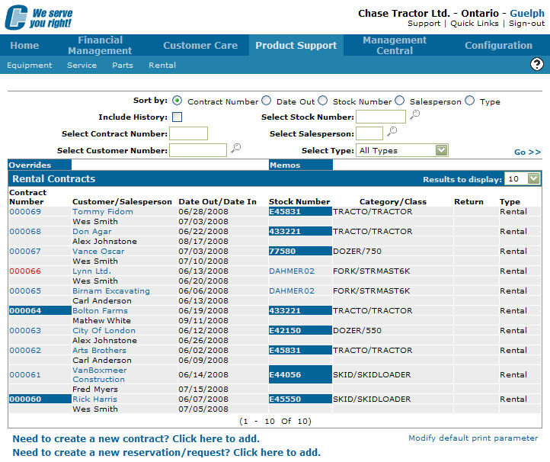Screen dimensions: 550x462
Task: Select Date Out sort option
Action: [x=266, y=101]
